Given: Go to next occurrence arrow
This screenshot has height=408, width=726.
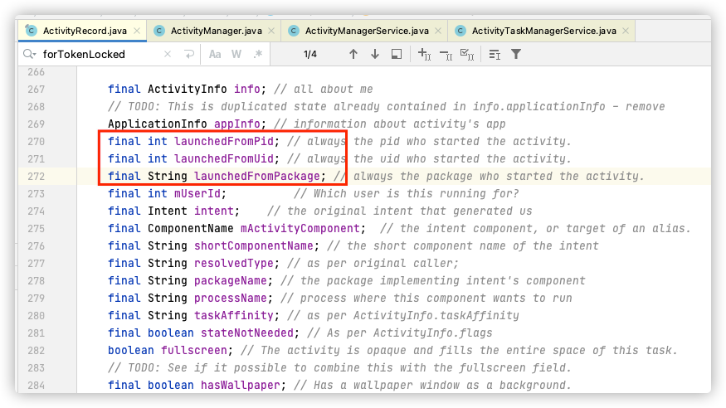Looking at the screenshot, I should [x=375, y=54].
